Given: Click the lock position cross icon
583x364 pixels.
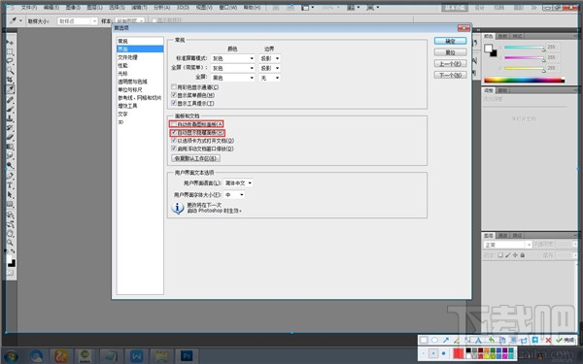Looking at the screenshot, I should [x=515, y=255].
